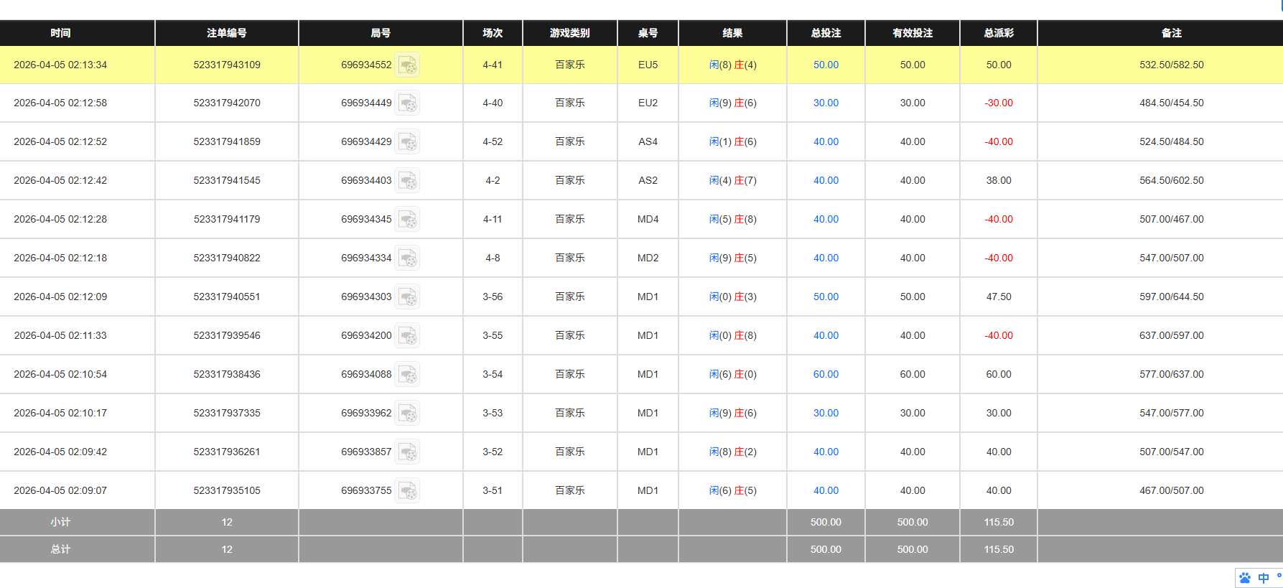Click table number MD4
1283x588 pixels.
coord(648,219)
